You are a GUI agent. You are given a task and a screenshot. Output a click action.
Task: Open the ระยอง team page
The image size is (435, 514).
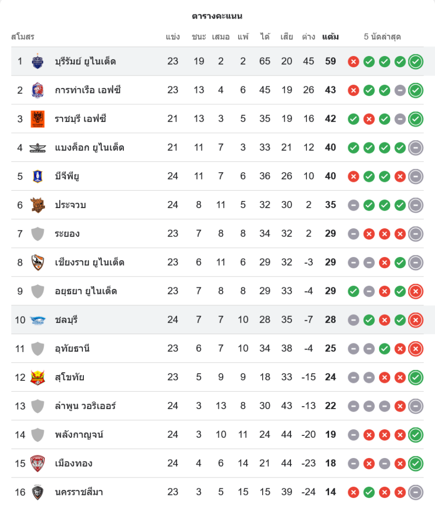tap(67, 234)
